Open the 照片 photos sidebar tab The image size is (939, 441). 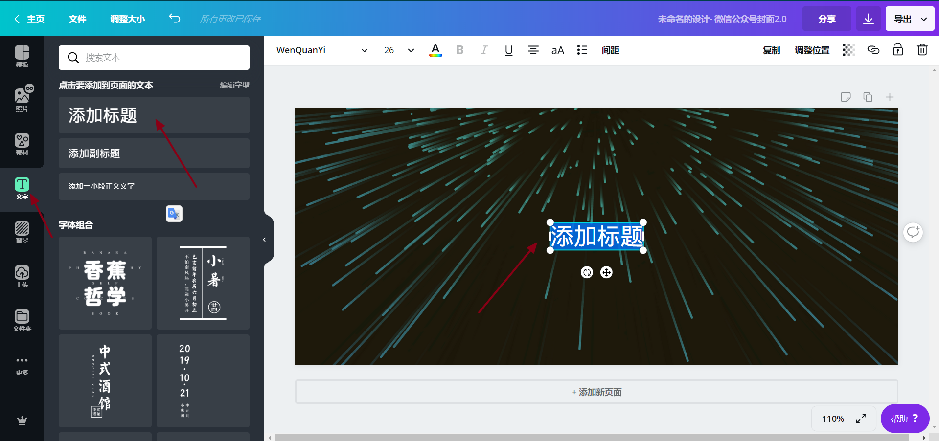[22, 98]
